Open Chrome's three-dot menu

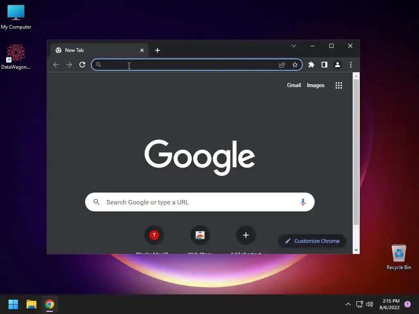(351, 65)
